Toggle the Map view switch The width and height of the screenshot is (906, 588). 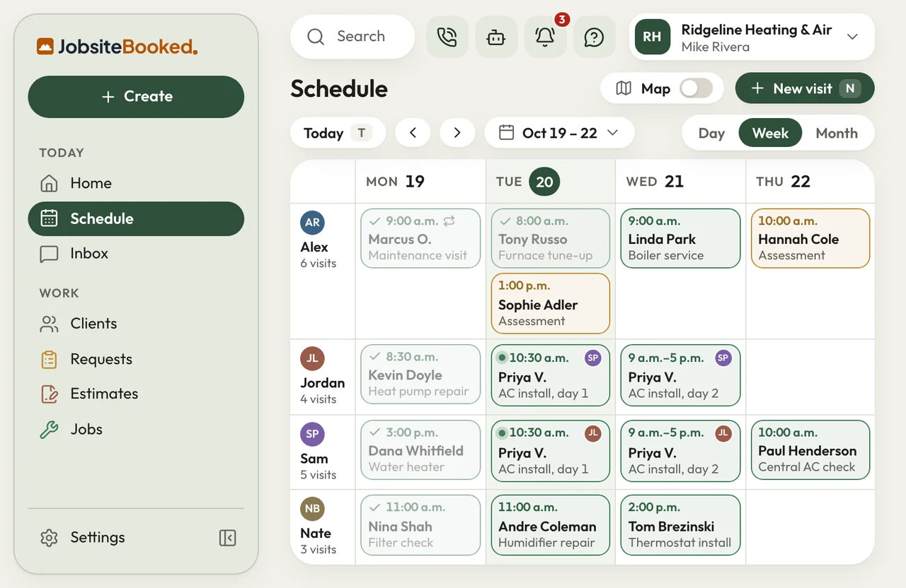pos(696,88)
